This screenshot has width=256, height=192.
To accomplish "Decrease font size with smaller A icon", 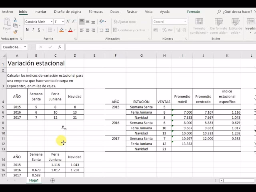I will pos(74,22).
